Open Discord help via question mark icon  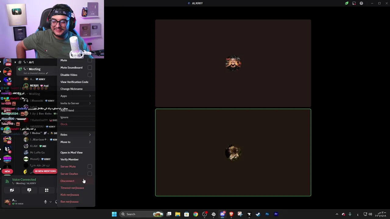pos(361,3)
